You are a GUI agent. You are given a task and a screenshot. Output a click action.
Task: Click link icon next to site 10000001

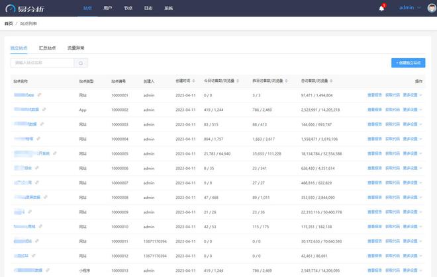pos(39,95)
